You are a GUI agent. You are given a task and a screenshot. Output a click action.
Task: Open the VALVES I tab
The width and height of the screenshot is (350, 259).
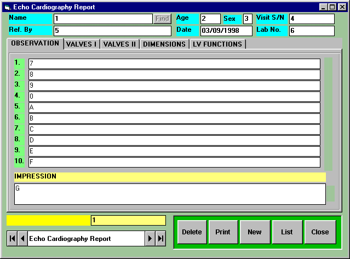(x=82, y=44)
